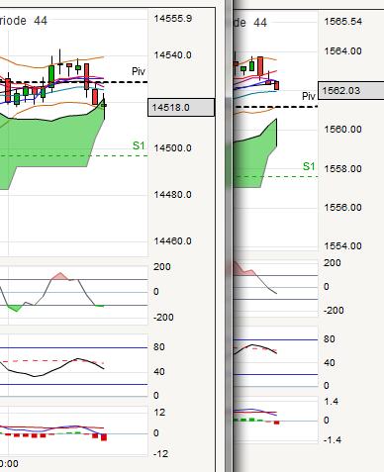Click the last red candle on right chart

tap(276, 85)
